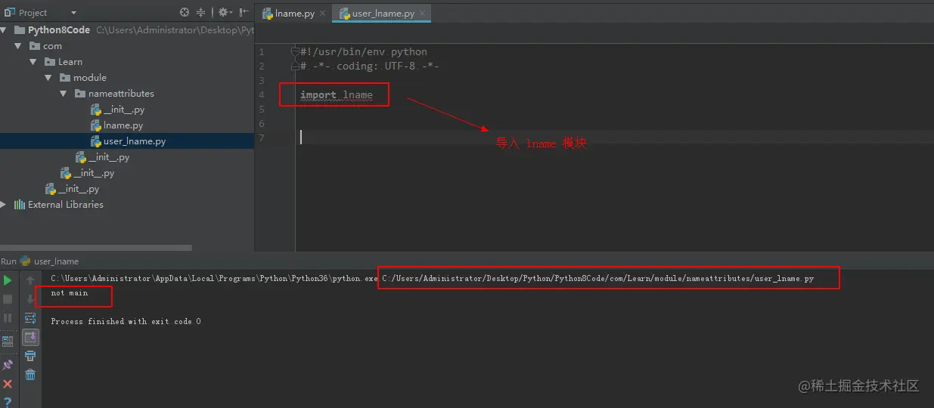Select the user_lname Run tab
The image size is (934, 408).
pyautogui.click(x=50, y=261)
